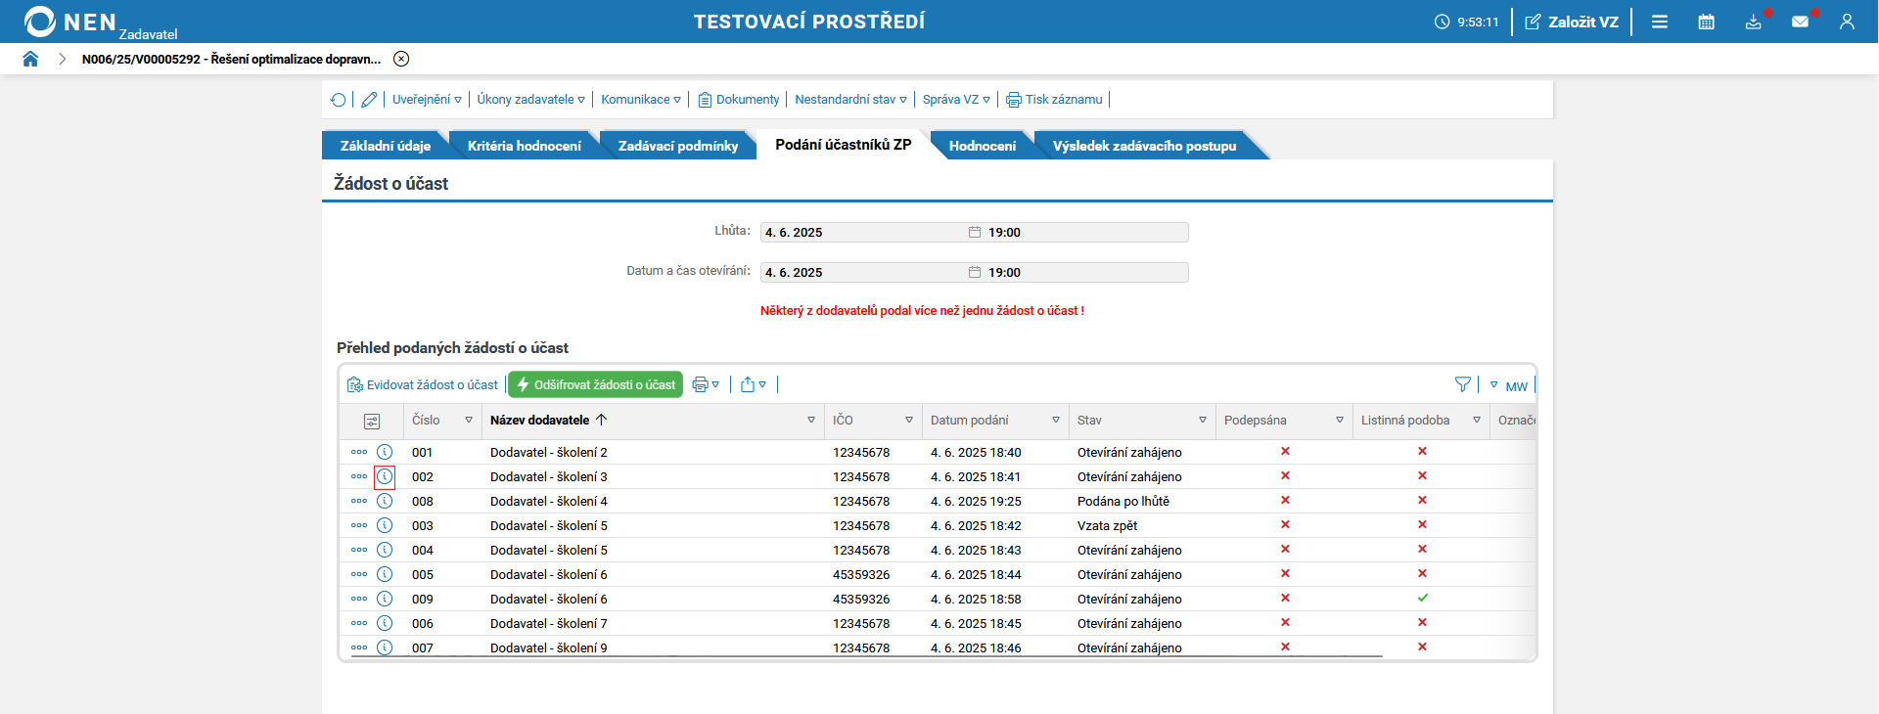Close the N006/25/V00005292 breadcrumb tab

[x=401, y=59]
